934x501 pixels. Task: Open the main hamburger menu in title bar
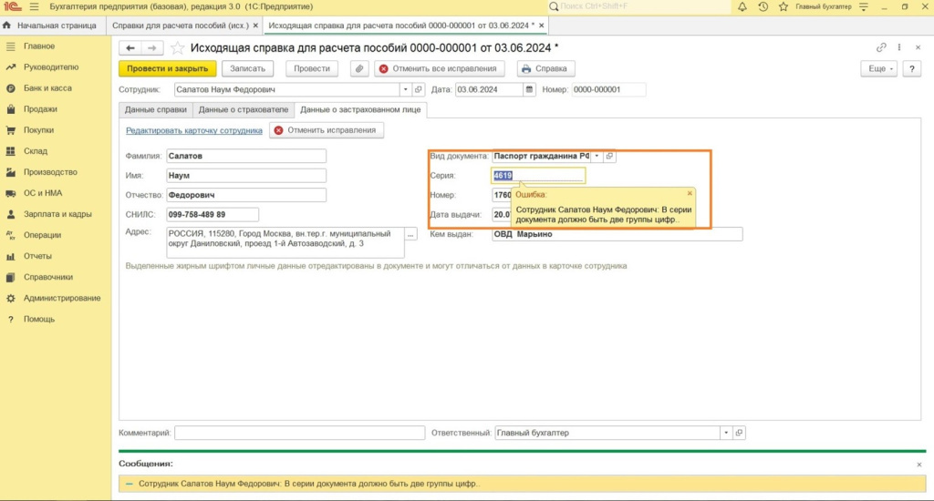click(x=34, y=6)
